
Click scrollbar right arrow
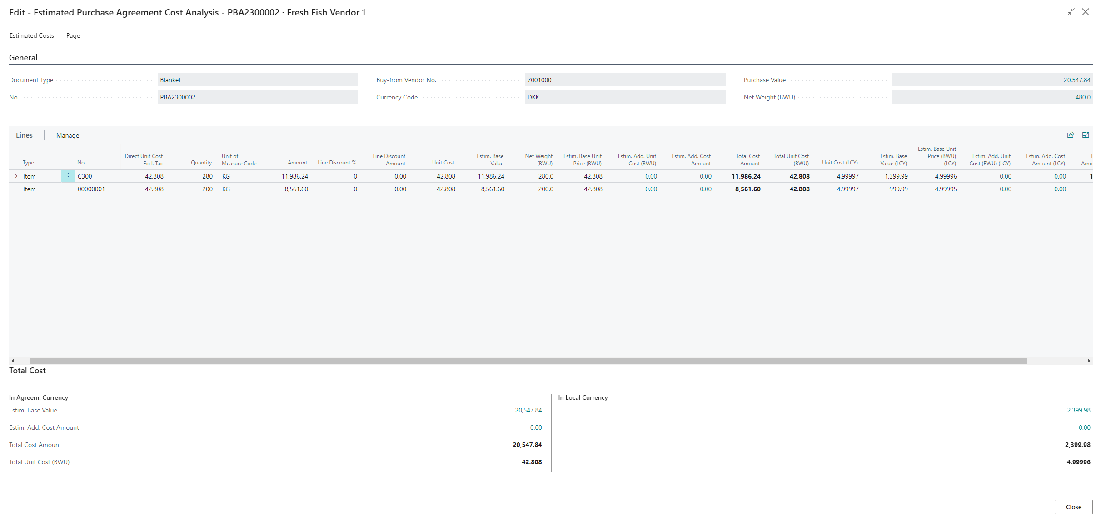(1089, 361)
